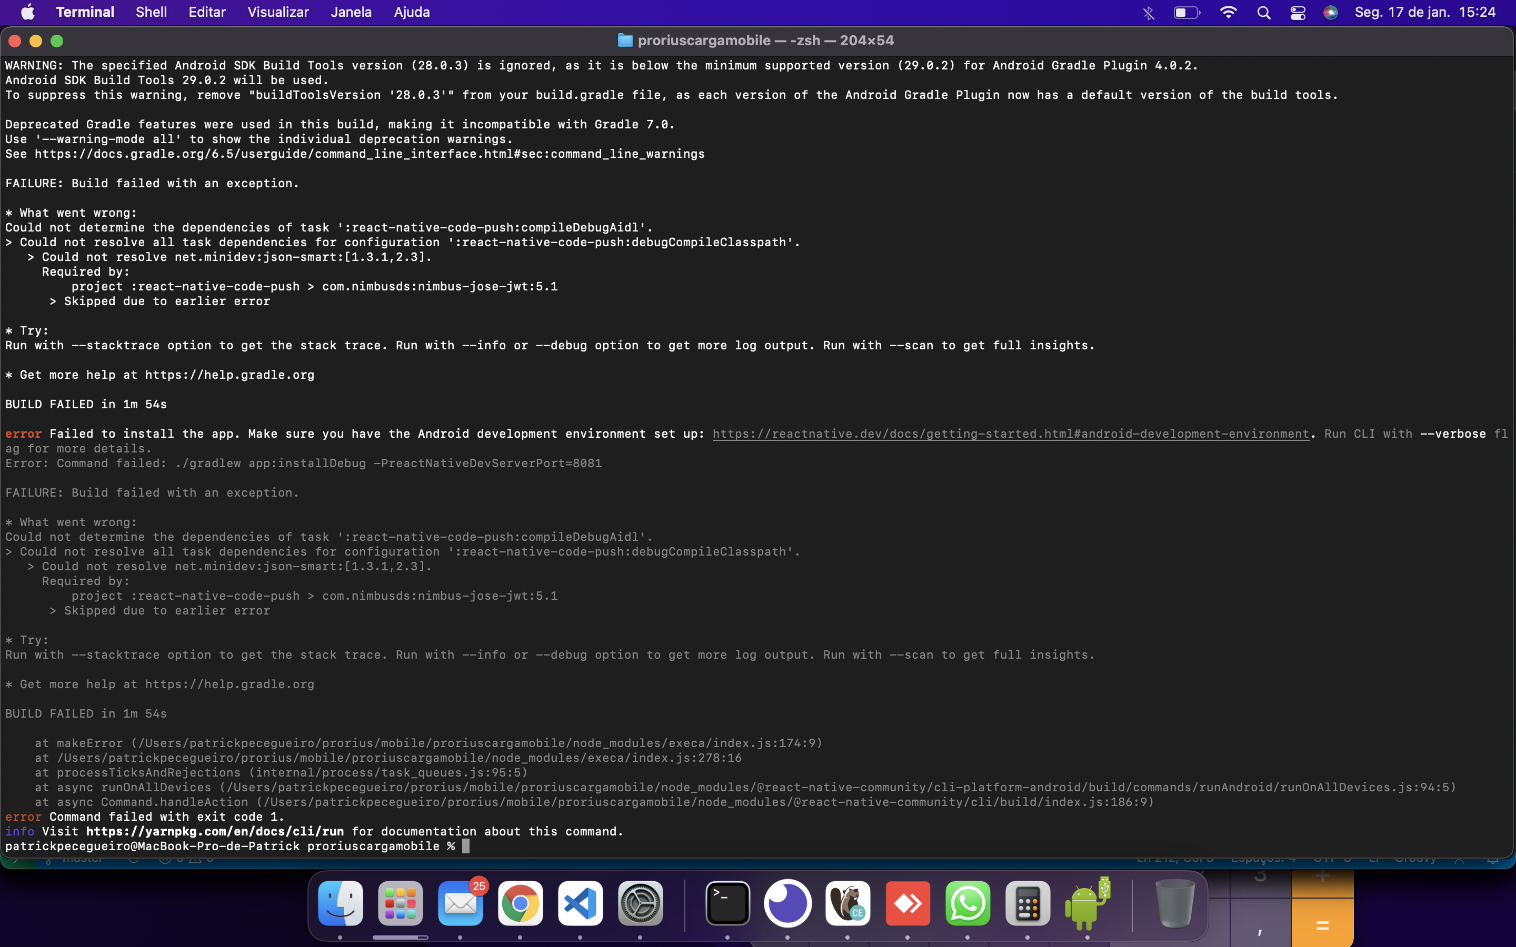Open the Terminal app from the Dock
Image resolution: width=1516 pixels, height=947 pixels.
pos(726,903)
